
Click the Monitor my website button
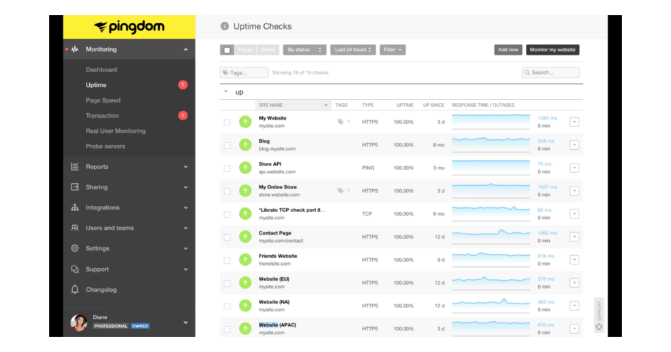coord(552,50)
